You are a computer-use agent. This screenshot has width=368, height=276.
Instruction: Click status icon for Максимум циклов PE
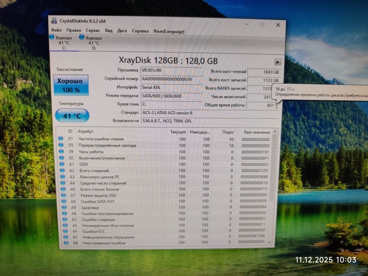pos(63,177)
